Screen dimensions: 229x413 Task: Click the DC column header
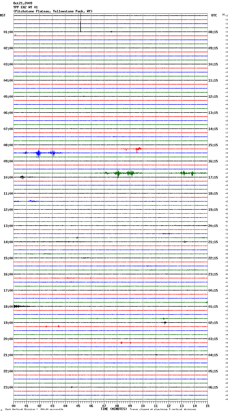pos(224,15)
